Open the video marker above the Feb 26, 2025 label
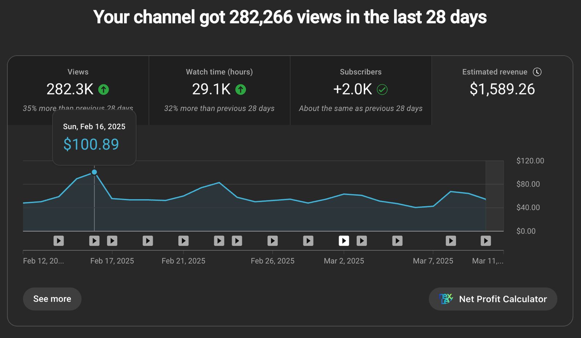Screen dimensions: 581x338 pyautogui.click(x=273, y=241)
